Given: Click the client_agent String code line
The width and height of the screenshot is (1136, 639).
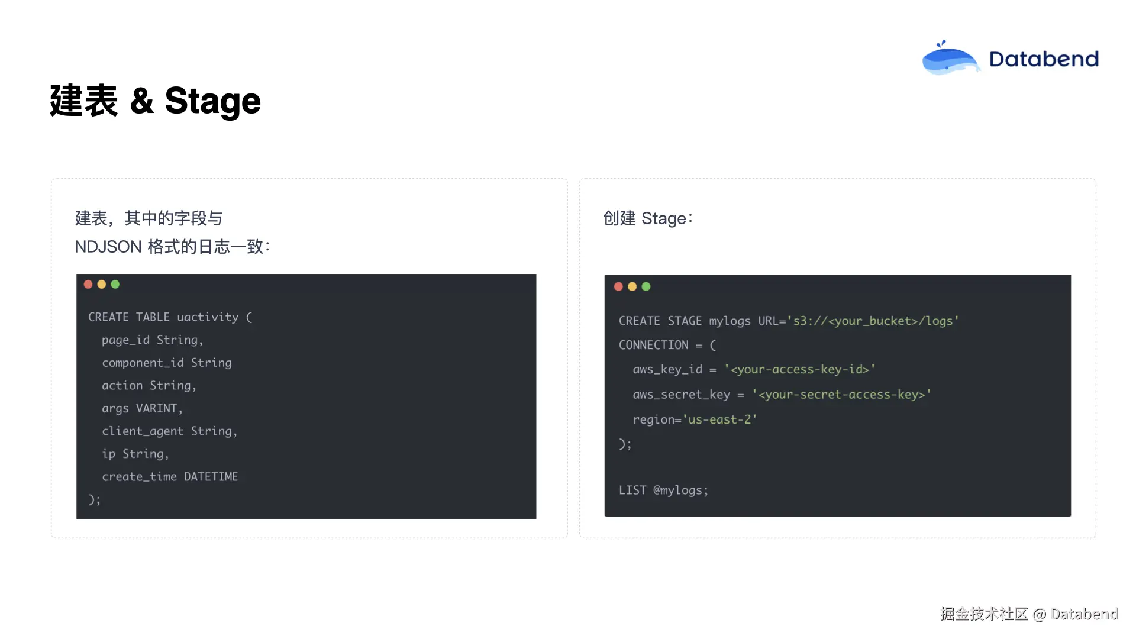Looking at the screenshot, I should coord(169,431).
